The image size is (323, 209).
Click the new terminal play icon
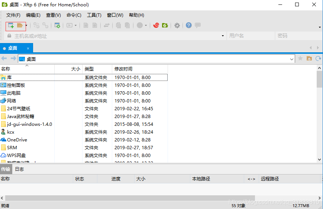70,25
